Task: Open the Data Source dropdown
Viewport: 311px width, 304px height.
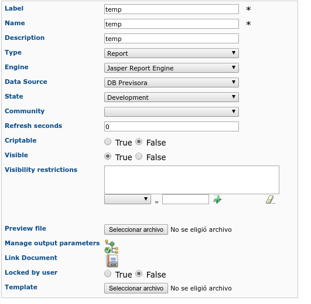Action: tap(172, 83)
